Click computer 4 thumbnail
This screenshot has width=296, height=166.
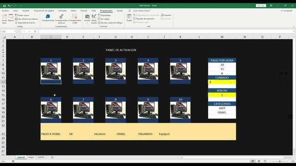coord(148,71)
